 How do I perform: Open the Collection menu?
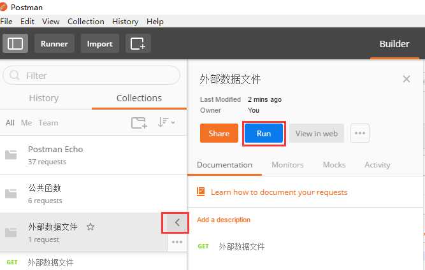[x=86, y=22]
